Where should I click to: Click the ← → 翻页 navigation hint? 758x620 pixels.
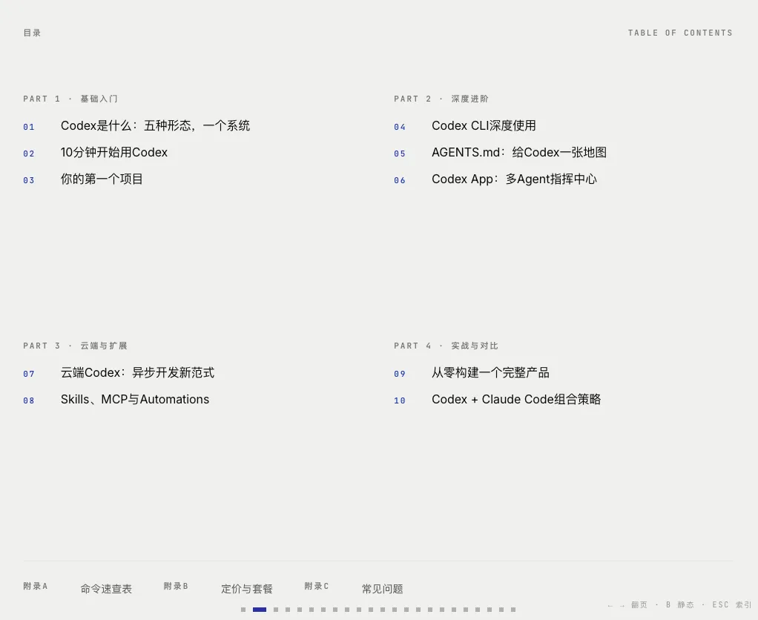coord(627,604)
